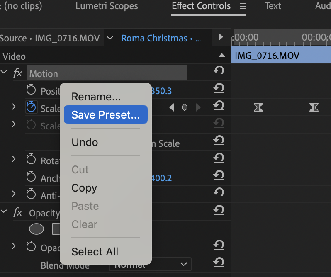Toggle Anchor Point animation stopwatch
This screenshot has width=331, height=277.
coord(31,177)
